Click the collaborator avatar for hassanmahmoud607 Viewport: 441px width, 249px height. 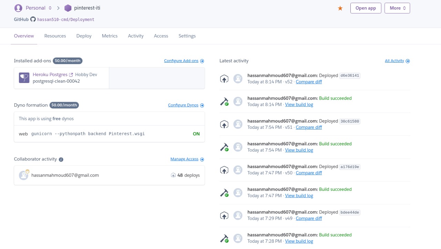24,175
